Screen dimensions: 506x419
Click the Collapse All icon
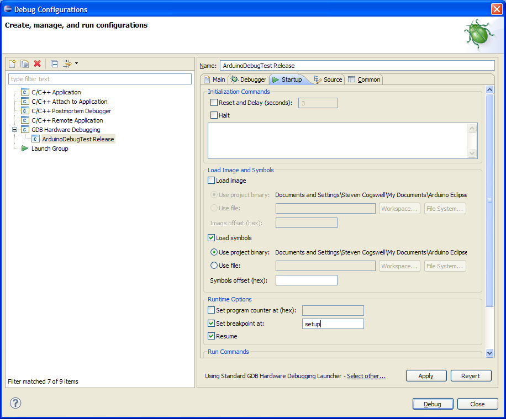pyautogui.click(x=54, y=64)
